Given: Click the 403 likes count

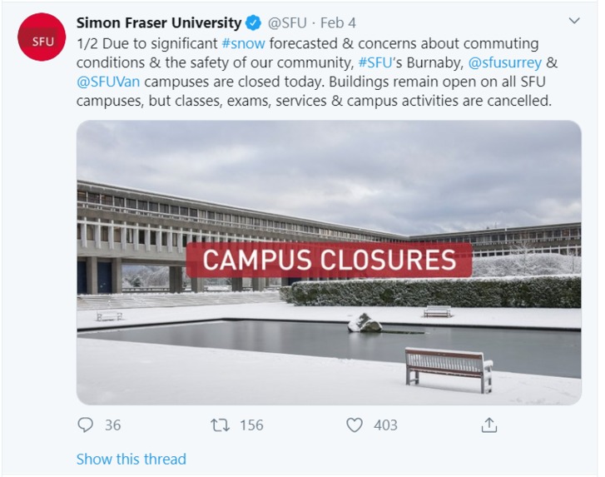Looking at the screenshot, I should click(x=385, y=425).
